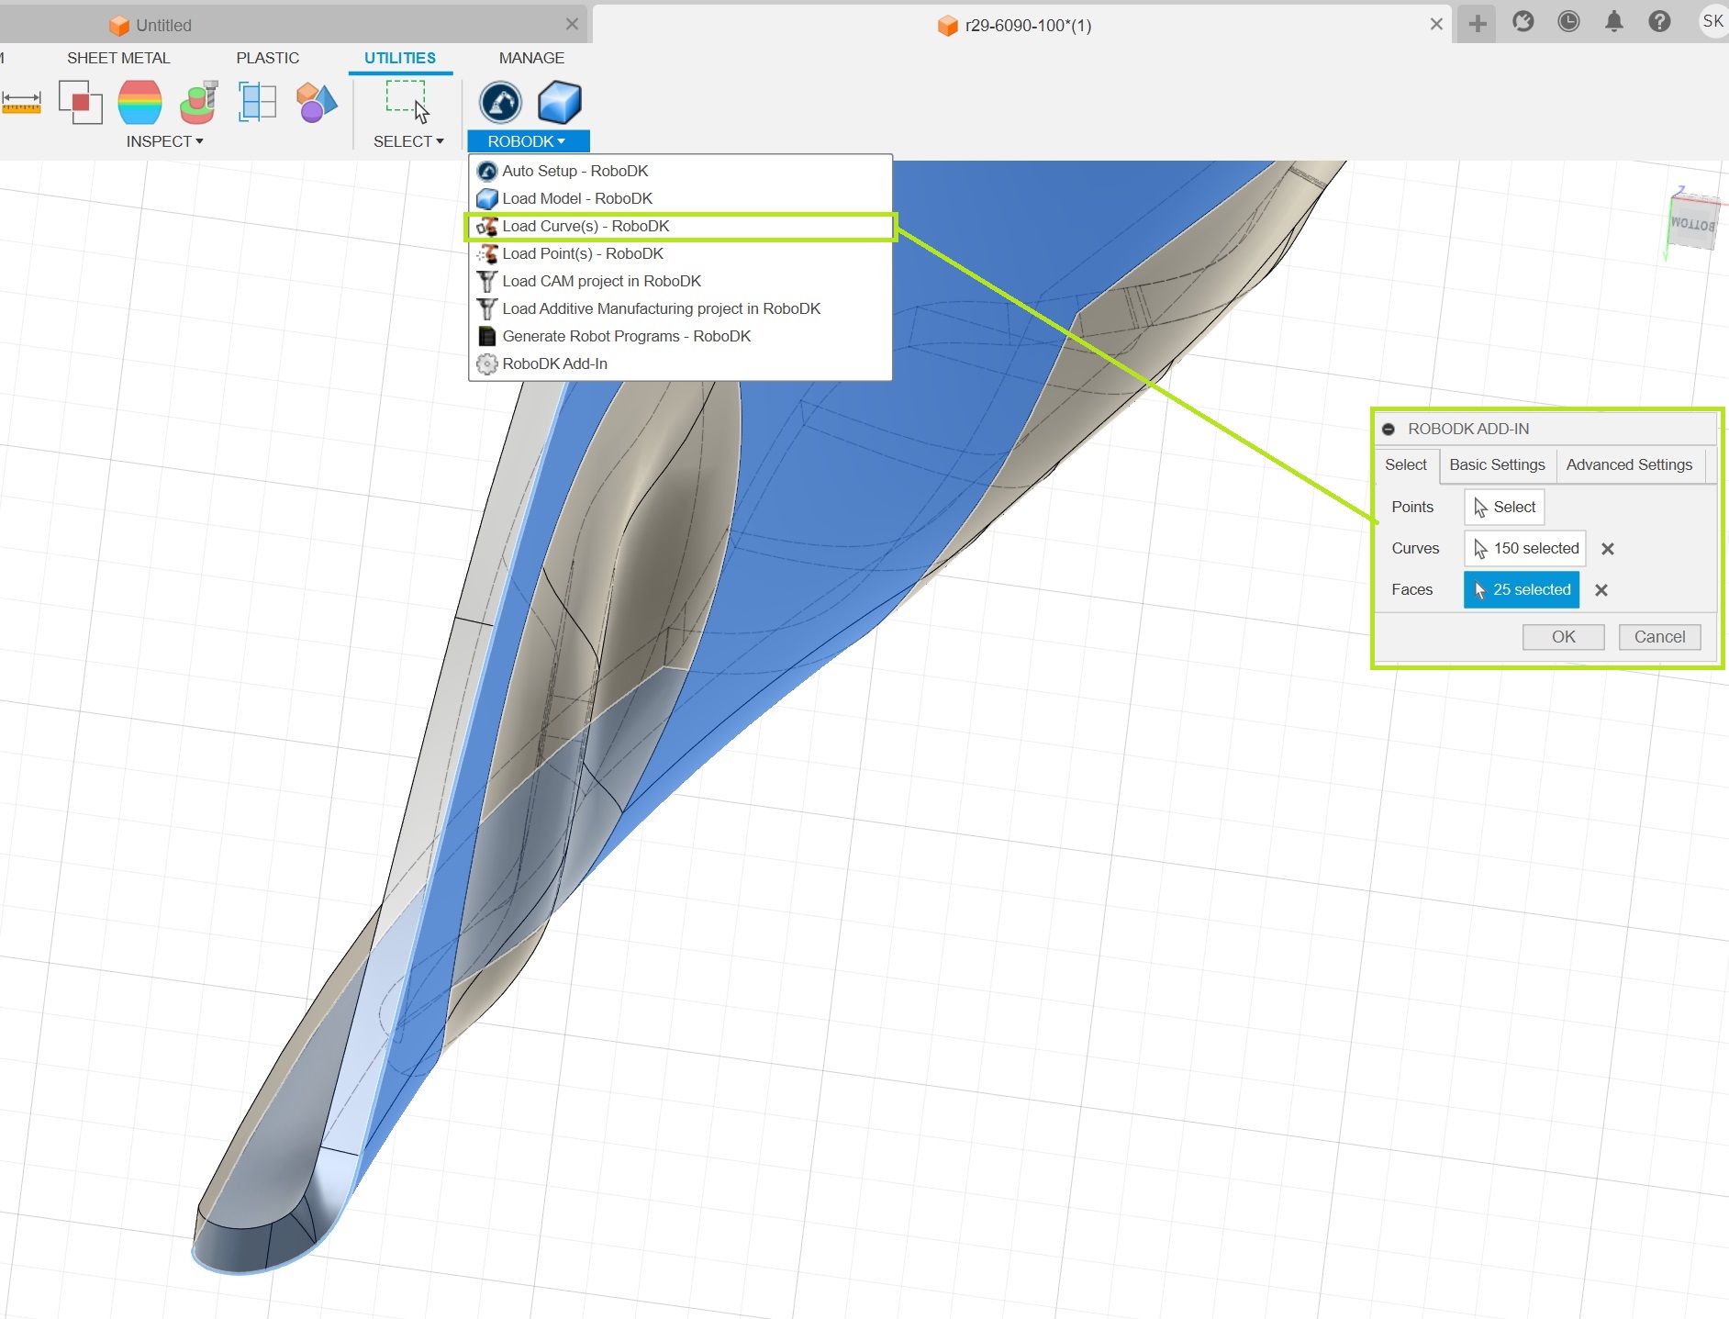The image size is (1729, 1319).
Task: Activate the Points Select field
Action: [1504, 507]
